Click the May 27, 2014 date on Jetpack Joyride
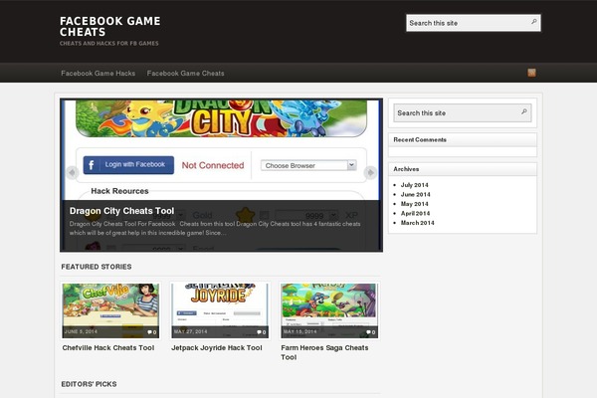597x398 pixels. (190, 331)
